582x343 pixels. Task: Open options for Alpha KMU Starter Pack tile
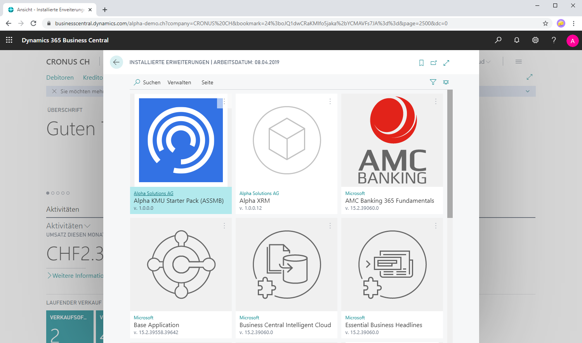point(224,101)
